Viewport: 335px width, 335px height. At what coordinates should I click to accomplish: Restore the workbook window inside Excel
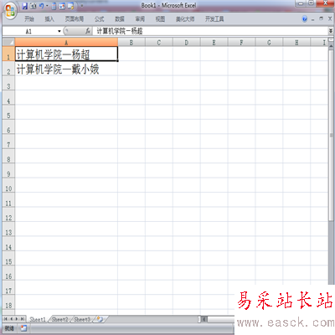click(x=321, y=18)
